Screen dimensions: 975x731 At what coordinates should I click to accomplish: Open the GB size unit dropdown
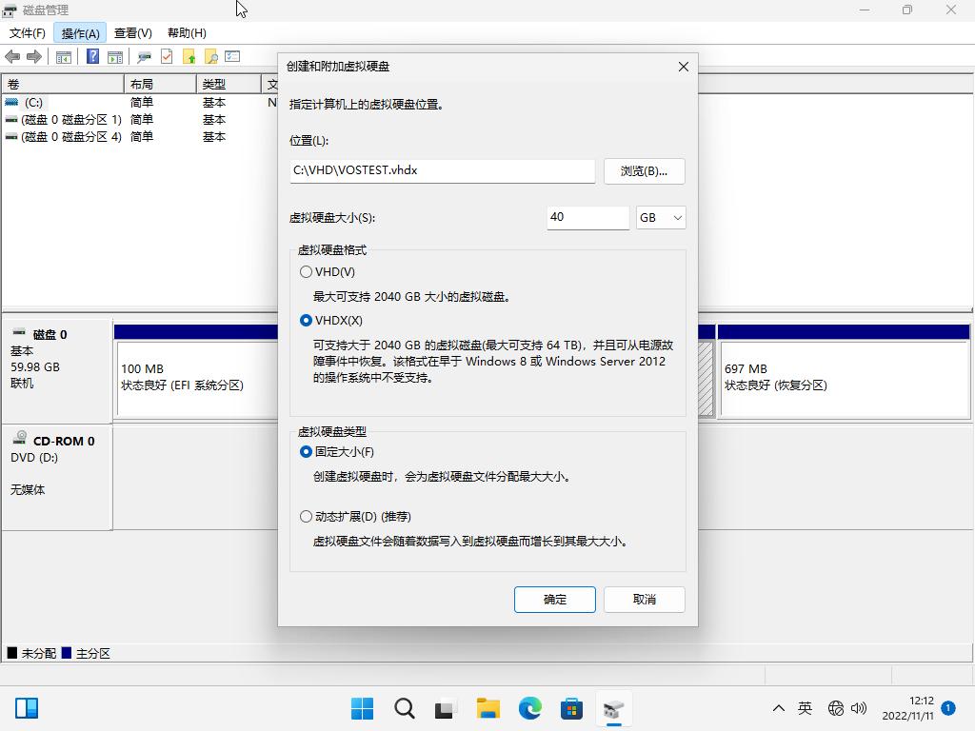tap(661, 218)
